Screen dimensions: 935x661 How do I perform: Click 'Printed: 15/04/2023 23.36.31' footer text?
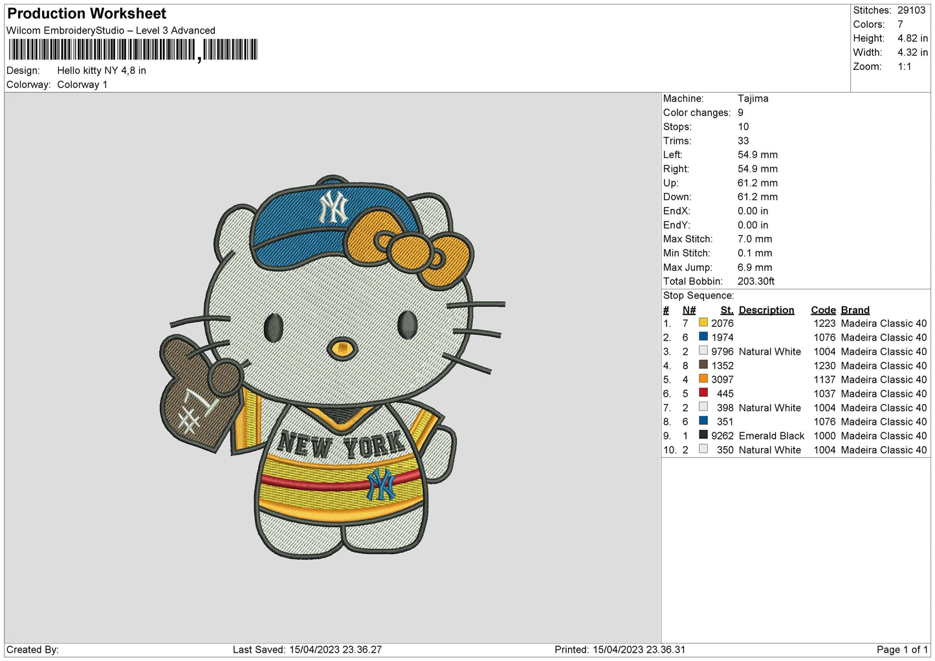point(620,649)
